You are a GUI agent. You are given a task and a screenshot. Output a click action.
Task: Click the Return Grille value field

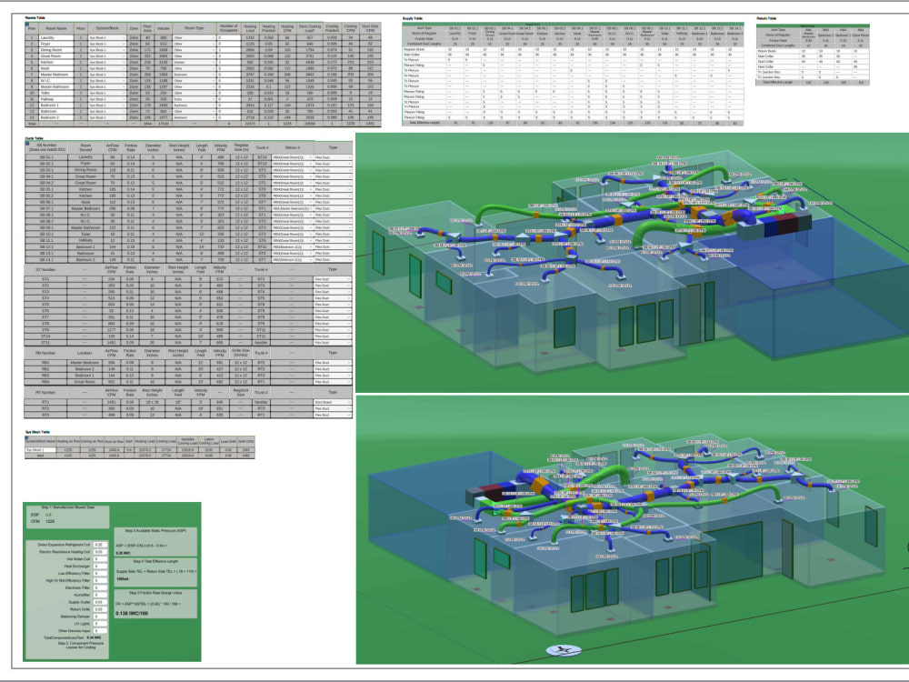(x=100, y=609)
